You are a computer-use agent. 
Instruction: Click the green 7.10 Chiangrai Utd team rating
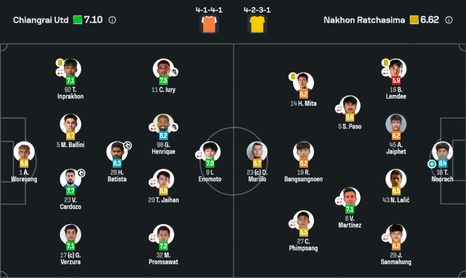tap(89, 20)
